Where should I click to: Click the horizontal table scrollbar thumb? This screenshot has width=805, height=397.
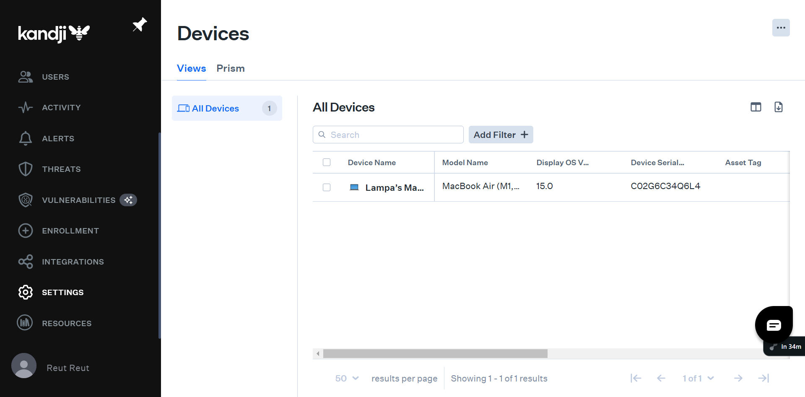tap(435, 353)
